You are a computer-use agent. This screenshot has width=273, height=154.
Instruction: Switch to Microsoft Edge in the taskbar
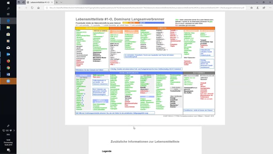click(8, 21)
